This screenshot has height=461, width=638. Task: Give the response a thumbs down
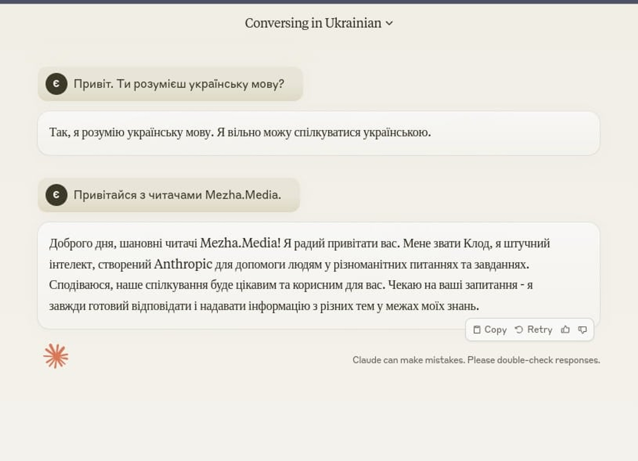point(583,329)
